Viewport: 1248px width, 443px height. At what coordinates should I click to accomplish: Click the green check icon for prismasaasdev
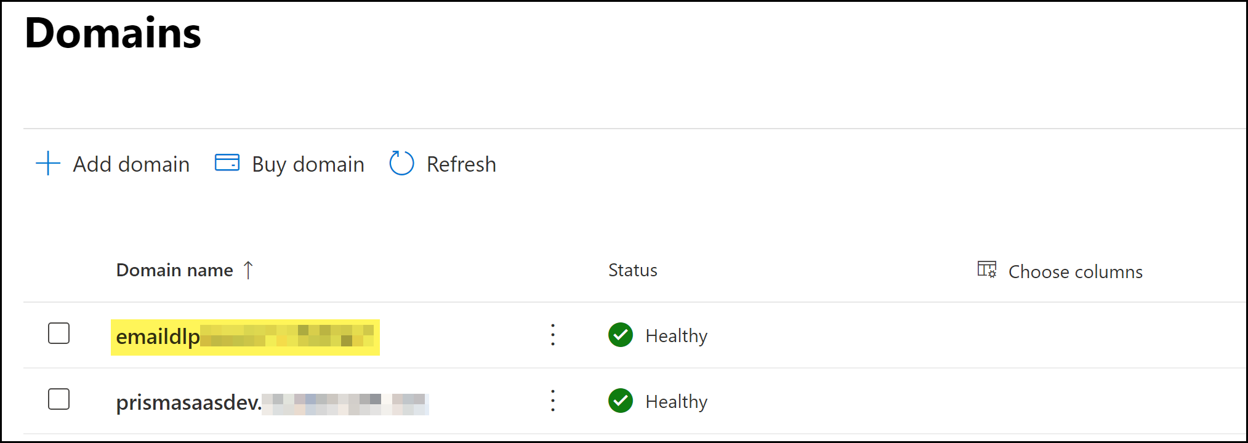[x=620, y=401]
